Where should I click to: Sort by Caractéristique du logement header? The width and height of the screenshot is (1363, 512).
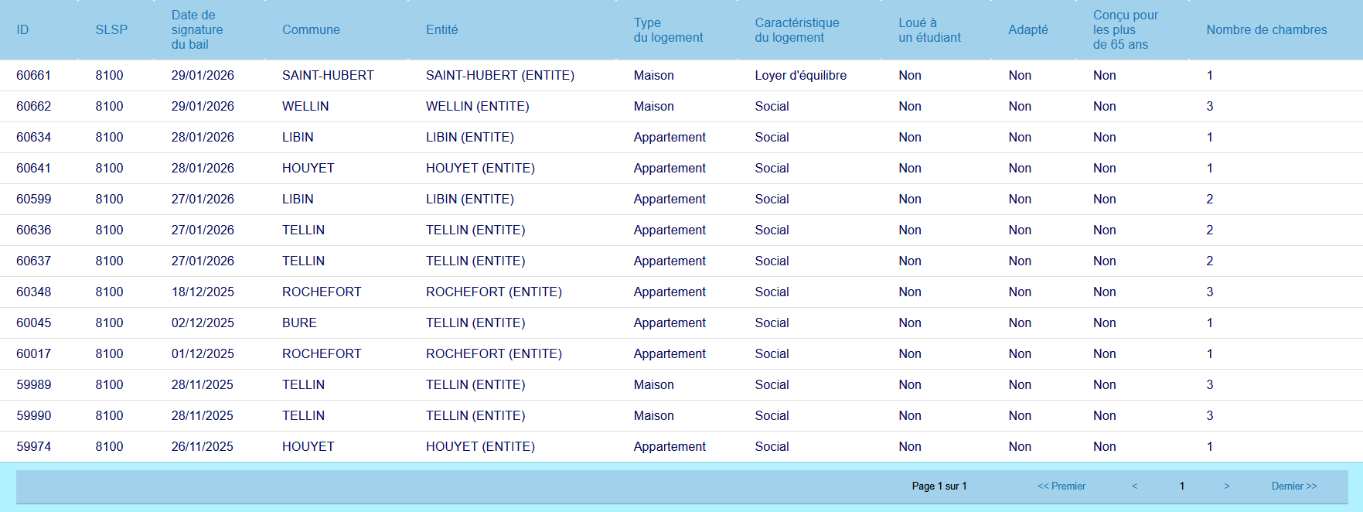pyautogui.click(x=796, y=30)
